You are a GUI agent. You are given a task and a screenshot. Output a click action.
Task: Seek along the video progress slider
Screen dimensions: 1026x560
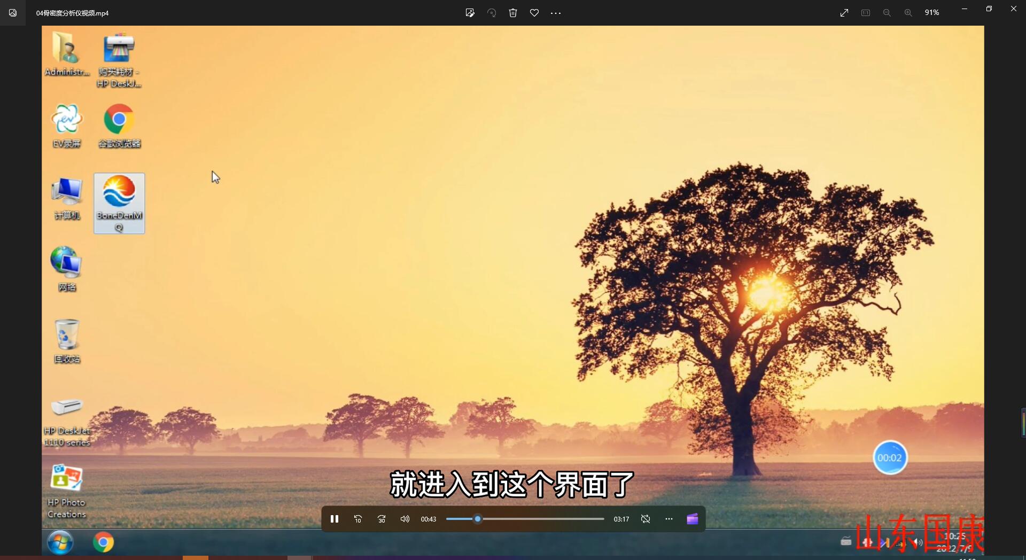[525, 519]
